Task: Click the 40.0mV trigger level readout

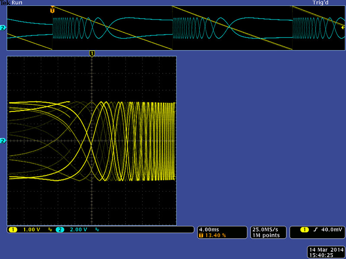Action: coord(331,230)
